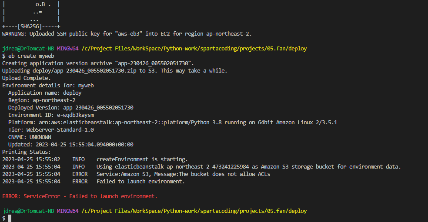Click the 'createEnvironment is starting.' log entry
Viewport: 428px width, 222px height.
[x=95, y=159]
